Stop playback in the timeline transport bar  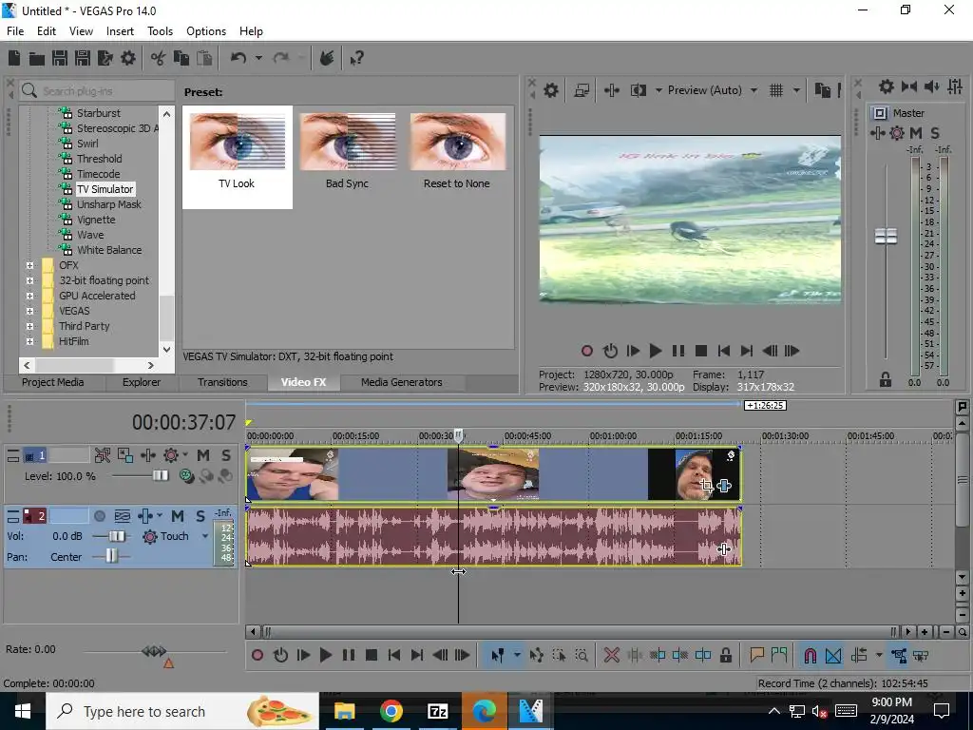pyautogui.click(x=372, y=655)
